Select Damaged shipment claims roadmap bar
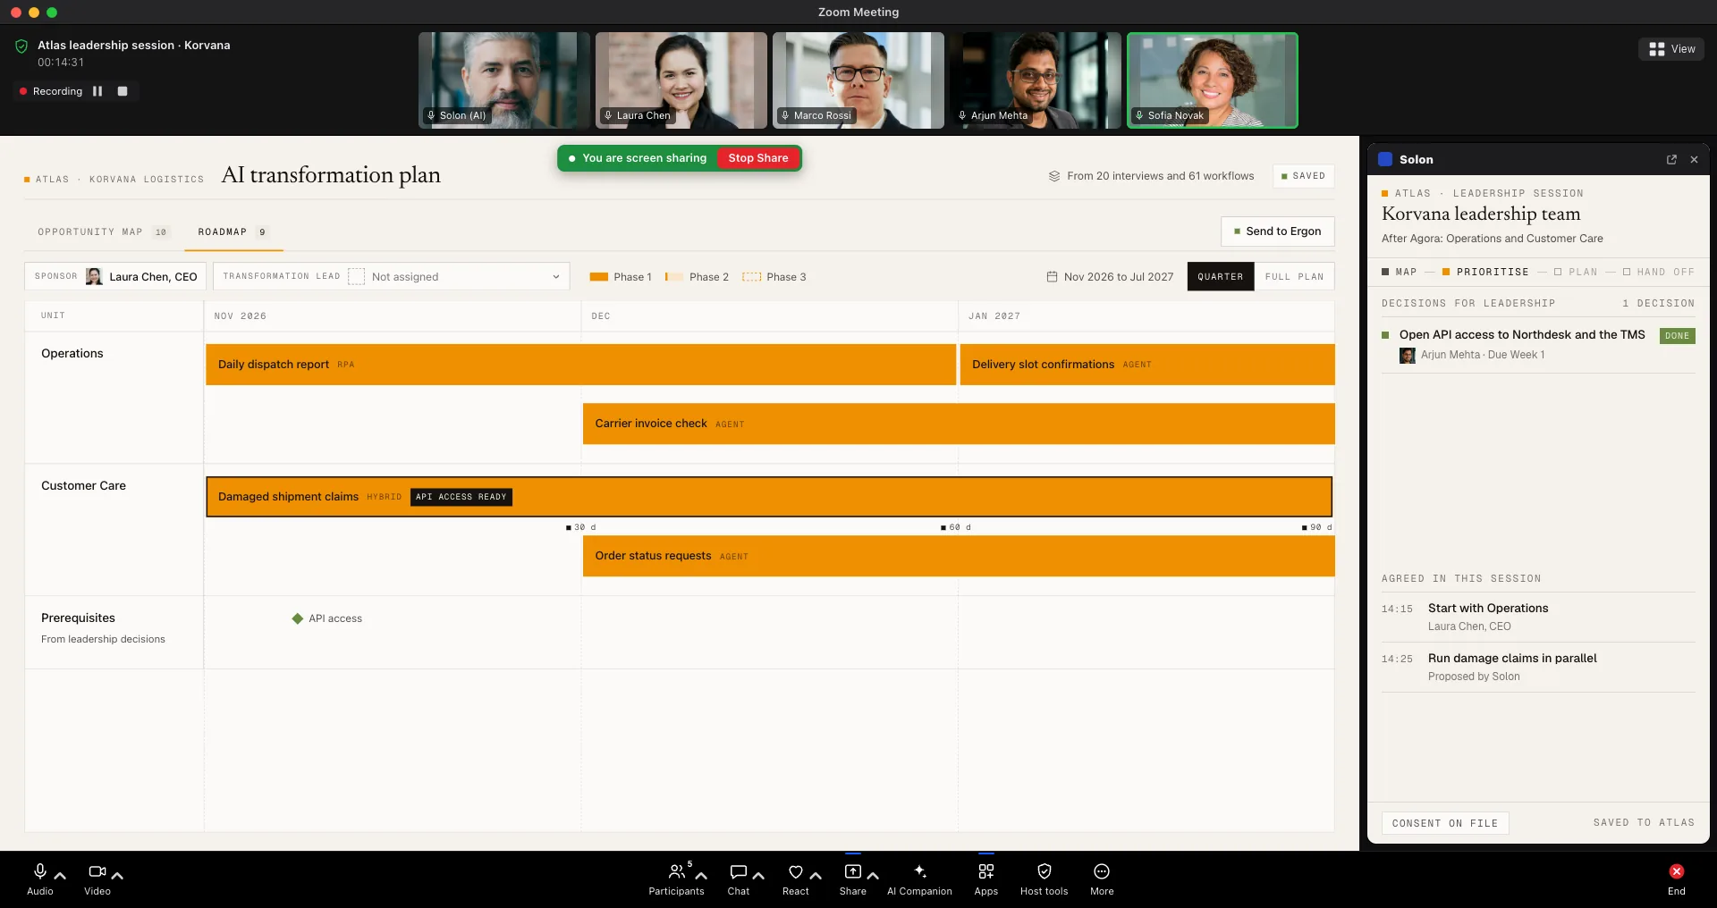The height and width of the screenshot is (908, 1717). click(x=769, y=497)
